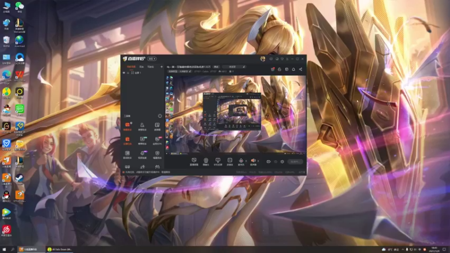
Task: Open the QQ penguin desktop icon
Action: click(x=6, y=196)
